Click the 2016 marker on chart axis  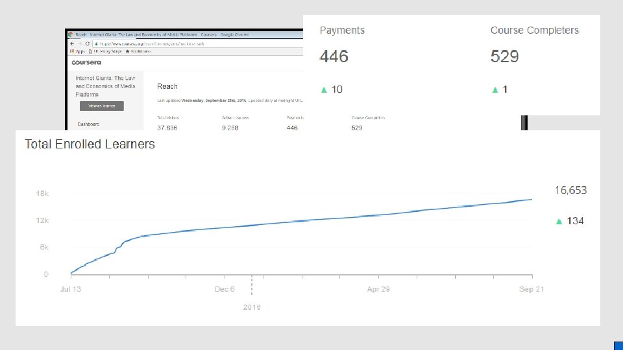click(252, 307)
